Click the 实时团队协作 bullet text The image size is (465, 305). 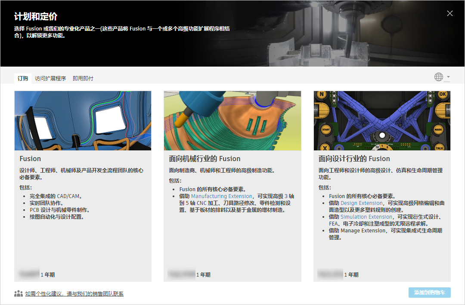tap(46, 203)
